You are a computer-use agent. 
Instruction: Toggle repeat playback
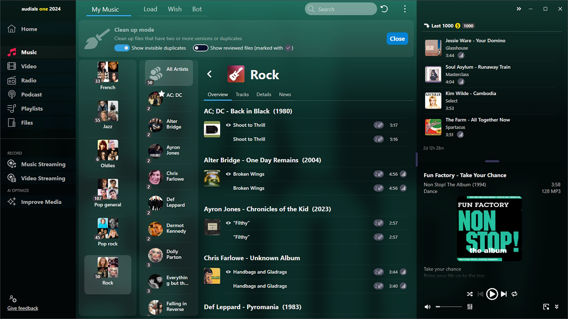[x=515, y=294]
